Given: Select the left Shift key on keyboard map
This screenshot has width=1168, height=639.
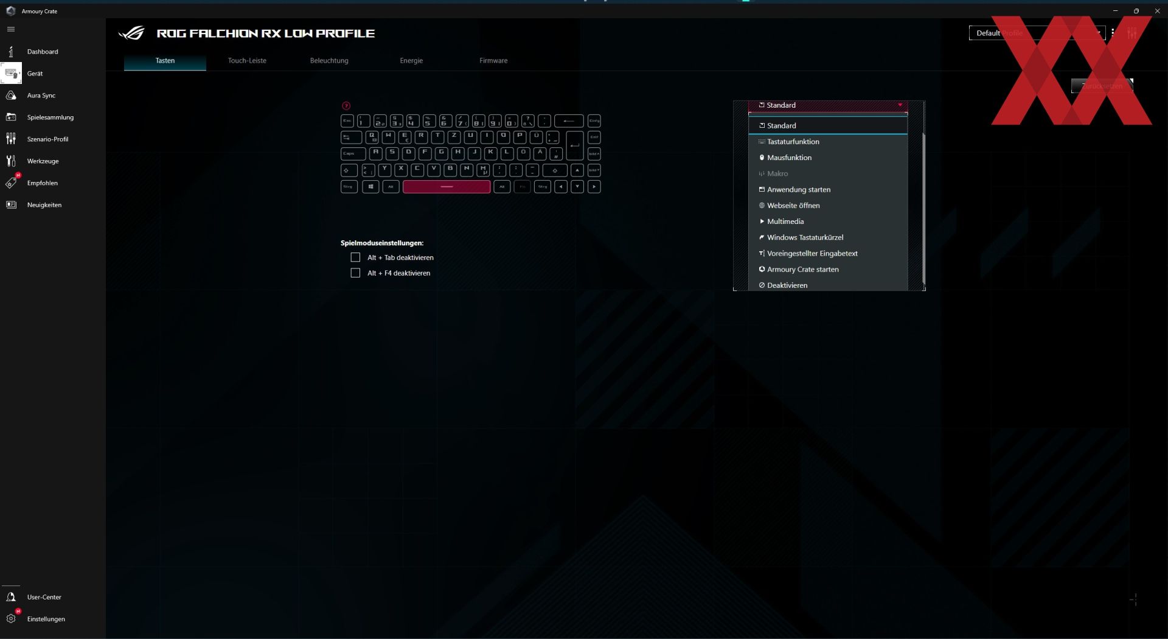Looking at the screenshot, I should click(x=349, y=170).
